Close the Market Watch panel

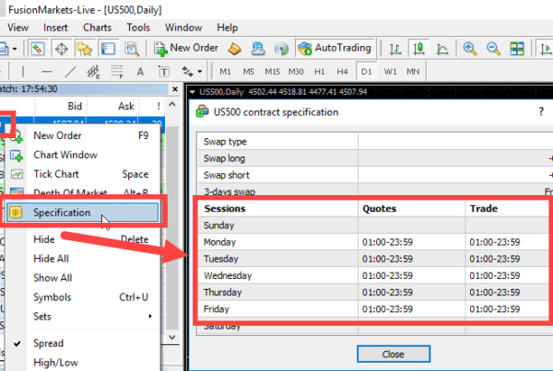coord(174,89)
